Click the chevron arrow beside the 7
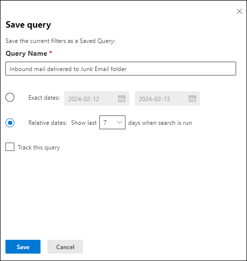Screen dimensions: 247x261 pos(120,122)
